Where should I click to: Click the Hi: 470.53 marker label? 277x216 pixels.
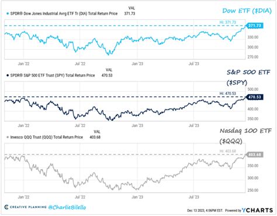click(x=228, y=94)
